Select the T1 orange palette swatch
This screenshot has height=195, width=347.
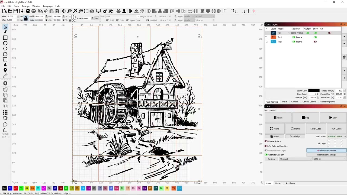click(173, 188)
